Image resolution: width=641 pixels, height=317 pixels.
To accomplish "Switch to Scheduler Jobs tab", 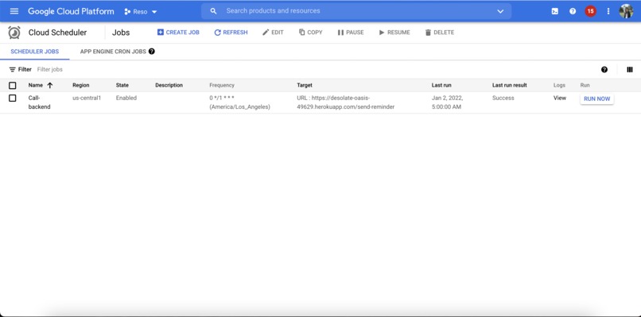I will tap(35, 52).
